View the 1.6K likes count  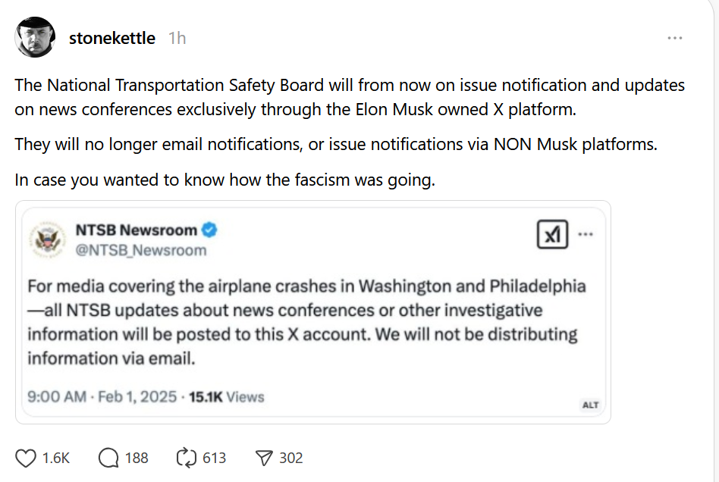[56, 458]
